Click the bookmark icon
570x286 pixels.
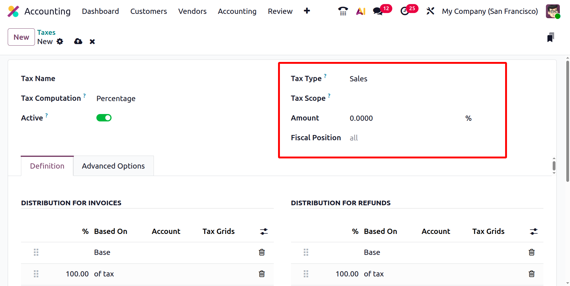(551, 37)
